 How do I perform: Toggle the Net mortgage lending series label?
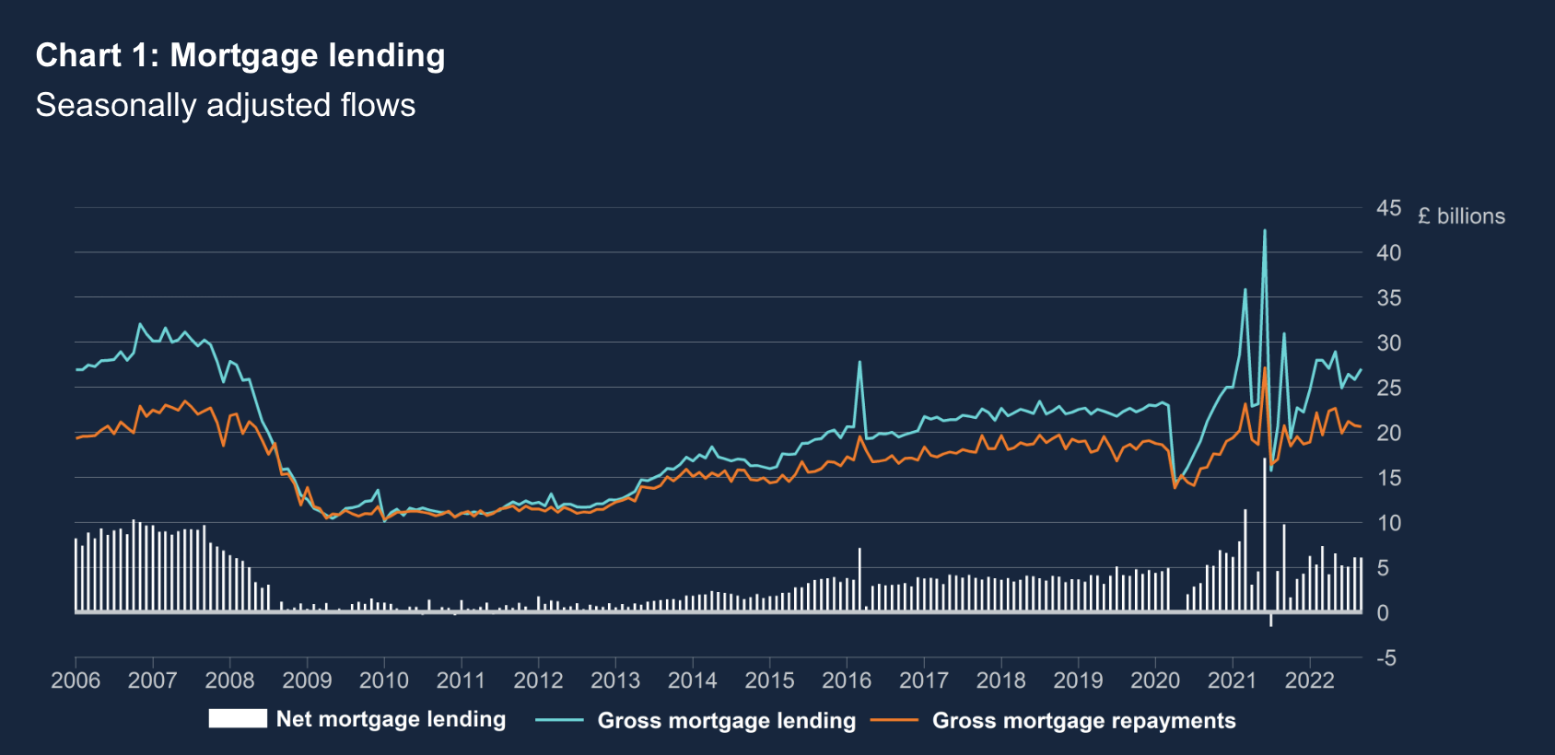(x=391, y=719)
